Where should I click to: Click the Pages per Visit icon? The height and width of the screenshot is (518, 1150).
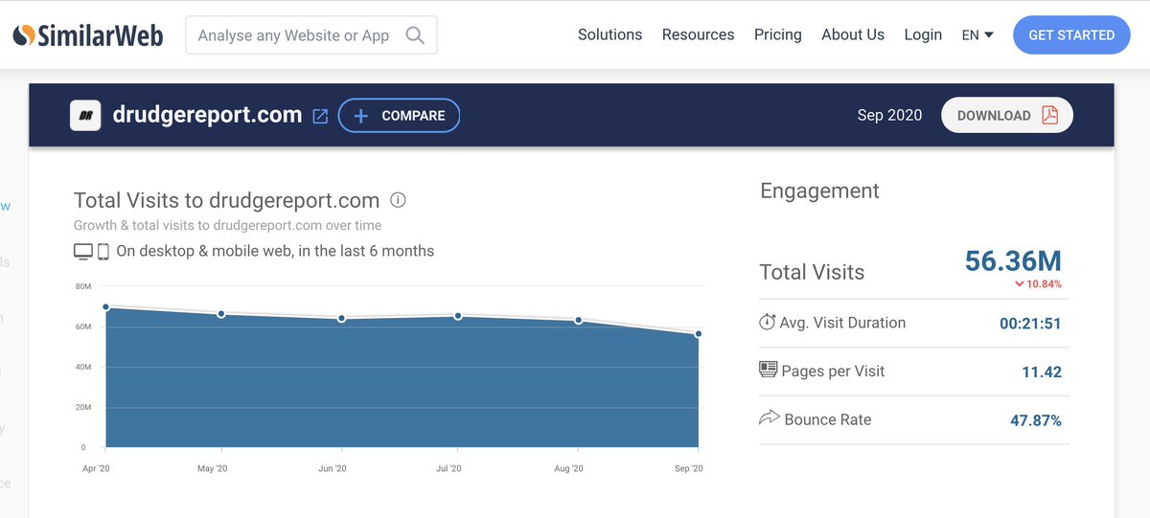768,370
